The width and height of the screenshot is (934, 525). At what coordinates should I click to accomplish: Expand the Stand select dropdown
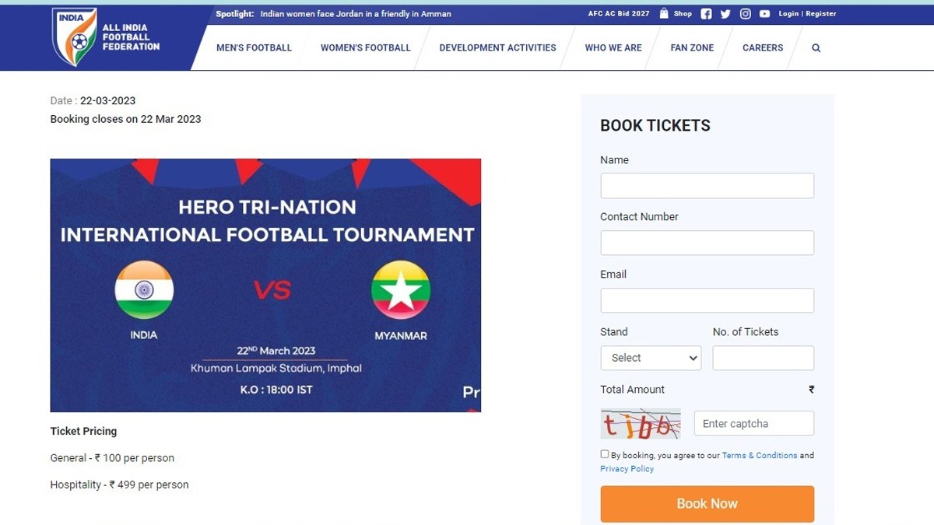(651, 358)
